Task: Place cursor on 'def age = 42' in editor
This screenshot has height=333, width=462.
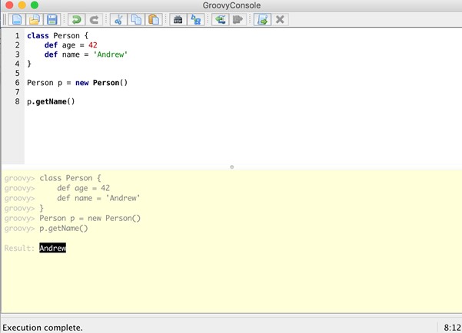Action: [x=71, y=45]
